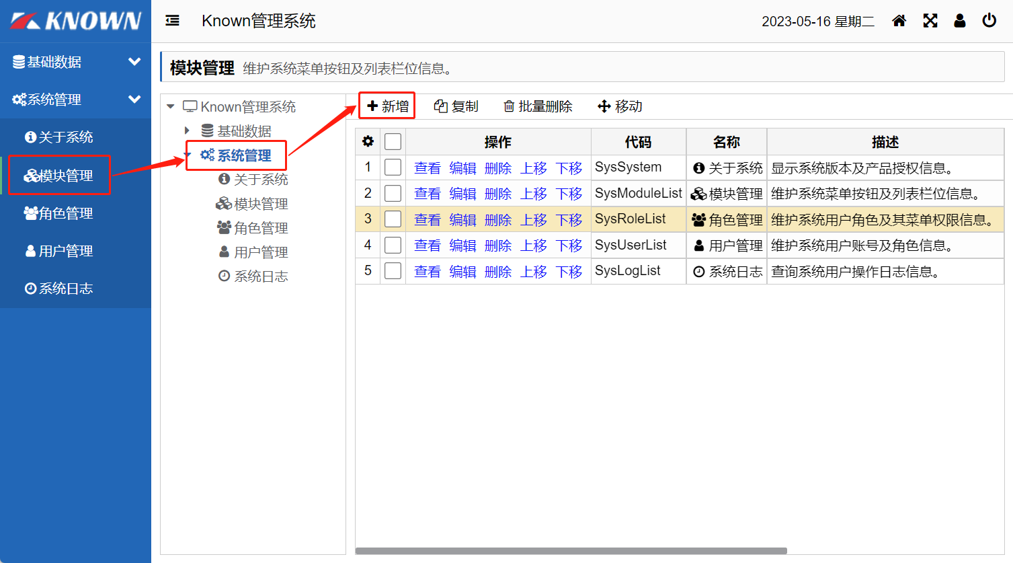Select tree item label 角色管理
The width and height of the screenshot is (1013, 563).
pos(261,228)
